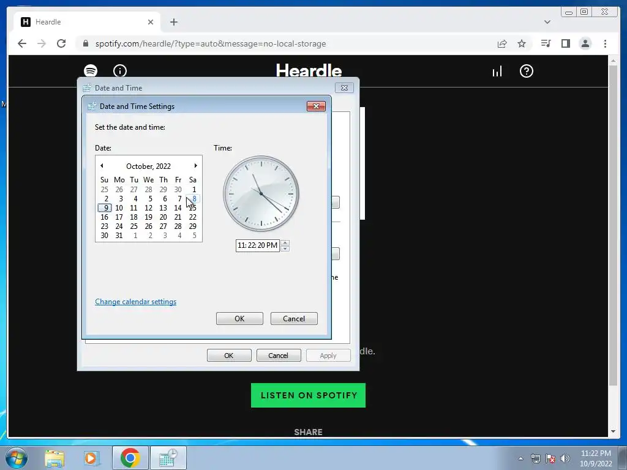Select October 9 in calendar
Screen dimensions: 627x470
105,208
